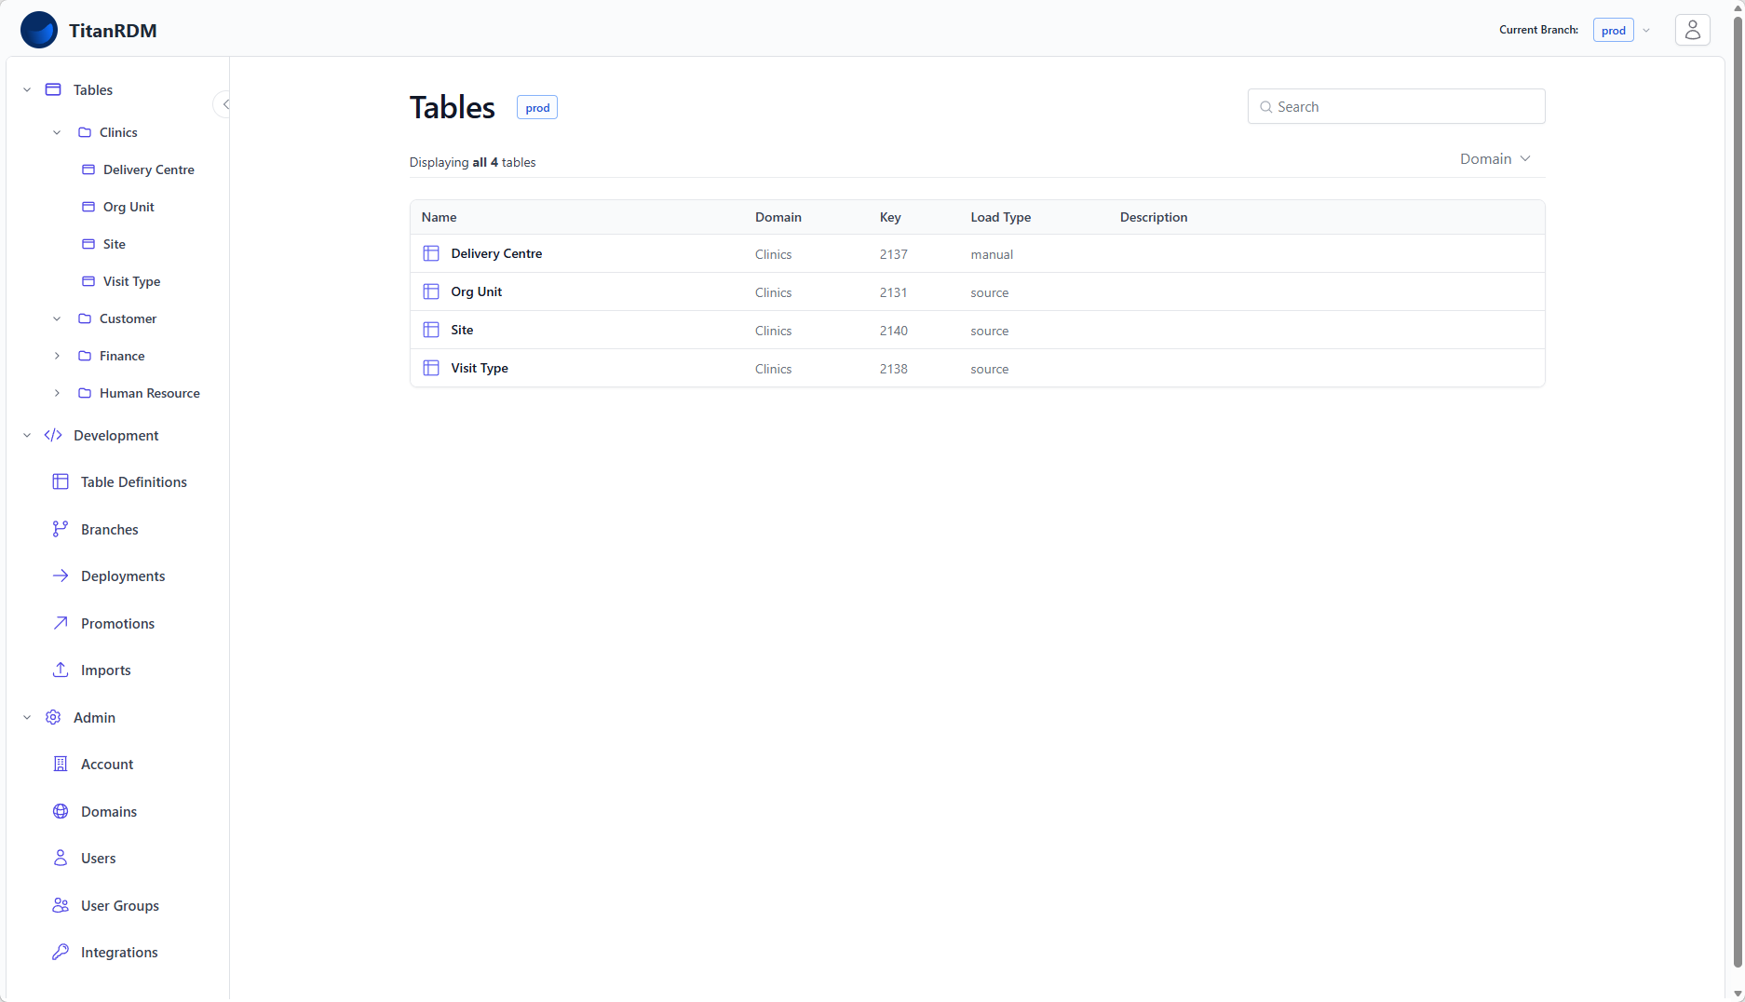The height and width of the screenshot is (1002, 1745).
Task: Collapse the sidebar with the arrow button
Action: click(224, 104)
